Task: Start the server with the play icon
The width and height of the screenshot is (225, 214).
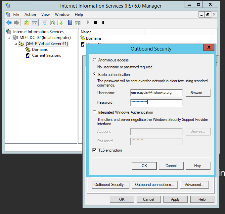Action: pos(88,22)
